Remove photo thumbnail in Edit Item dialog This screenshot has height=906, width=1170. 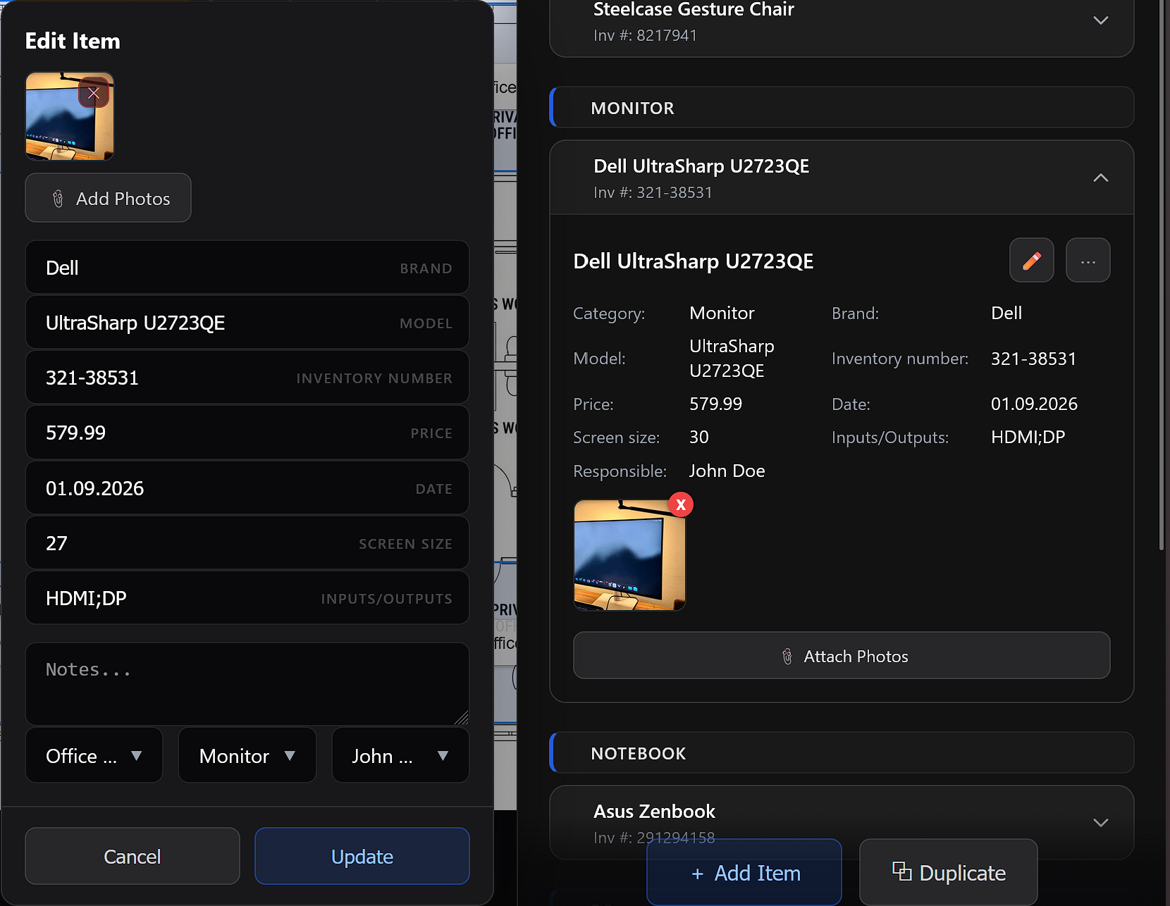[x=94, y=93]
